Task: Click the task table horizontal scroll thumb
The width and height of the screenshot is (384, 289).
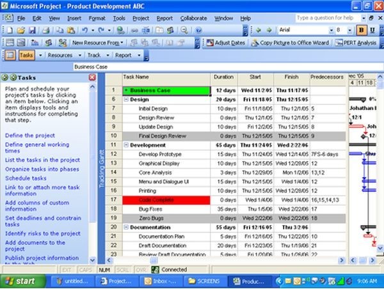Action: click(154, 260)
